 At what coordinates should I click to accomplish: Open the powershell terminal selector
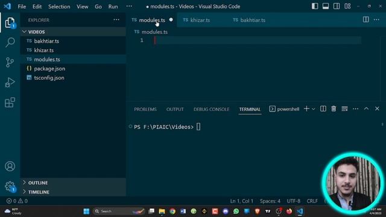tap(284, 109)
